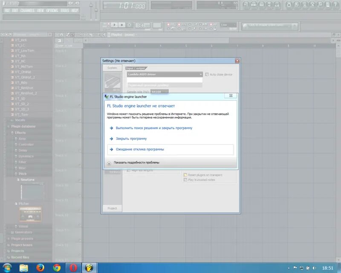Image resolution: width=341 pixels, height=273 pixels.
Task: Collapse the Plugin database folder
Action: [23, 126]
